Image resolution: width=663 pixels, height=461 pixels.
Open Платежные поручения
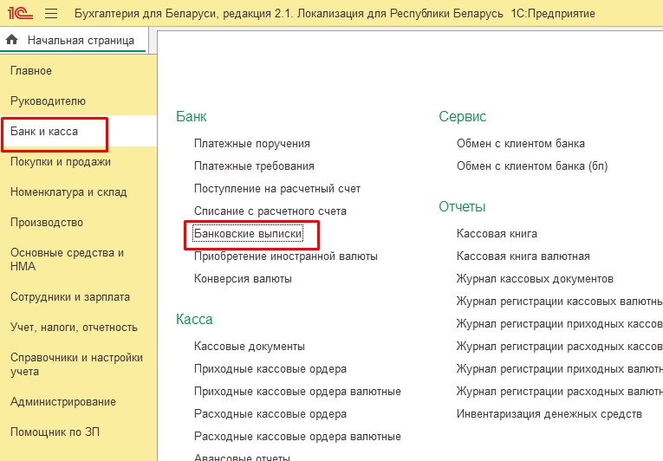click(252, 144)
